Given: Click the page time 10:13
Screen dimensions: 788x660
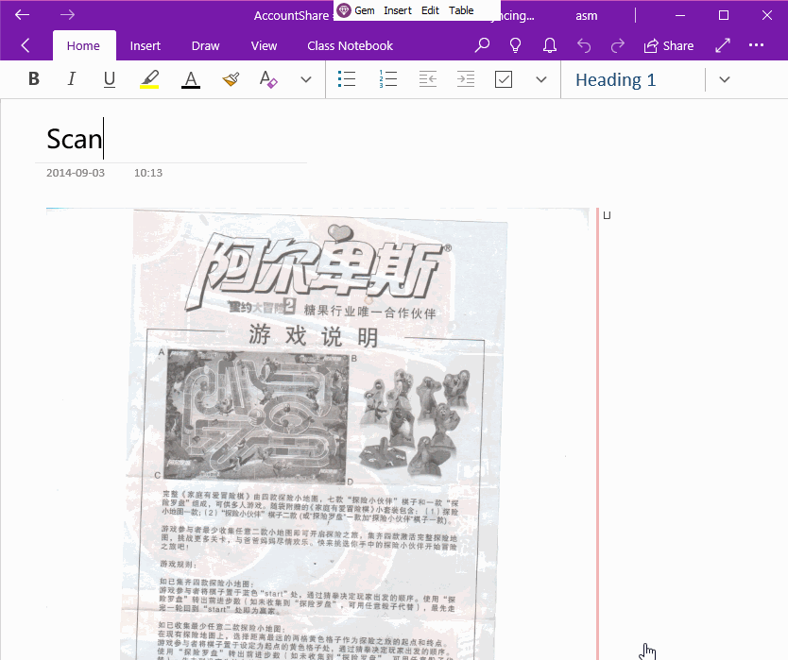Looking at the screenshot, I should coord(148,173).
